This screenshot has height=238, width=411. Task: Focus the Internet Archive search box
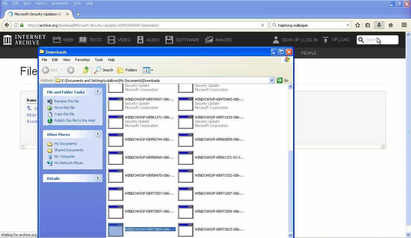(x=378, y=40)
